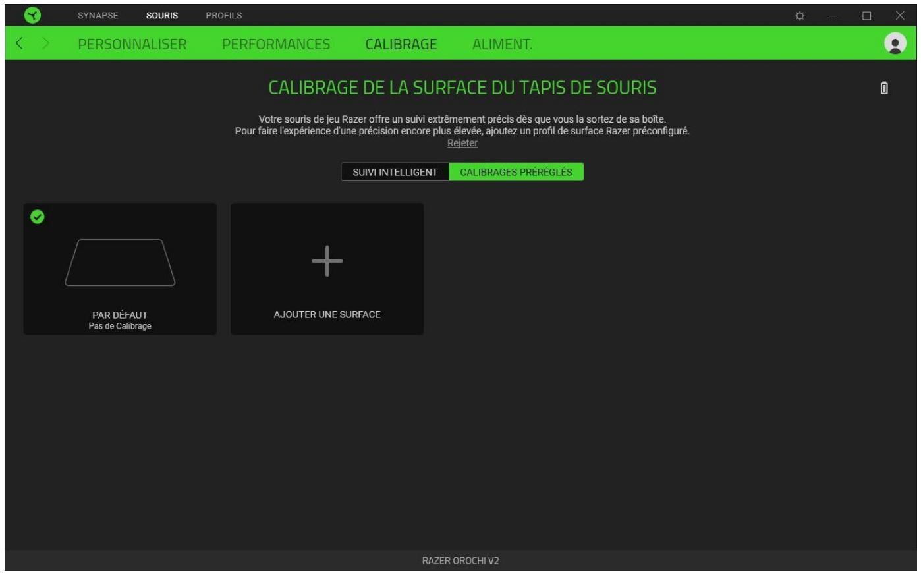Switch to the PERSONNALISER tab
The height and width of the screenshot is (573, 921).
[132, 44]
